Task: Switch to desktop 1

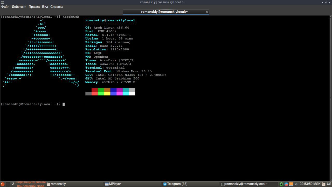Action: pyautogui.click(x=8, y=184)
